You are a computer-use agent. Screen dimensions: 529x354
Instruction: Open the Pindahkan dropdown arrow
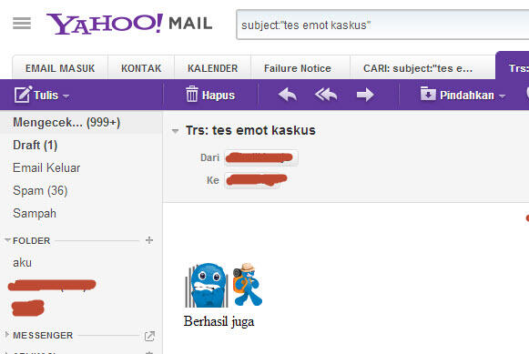[x=502, y=96]
